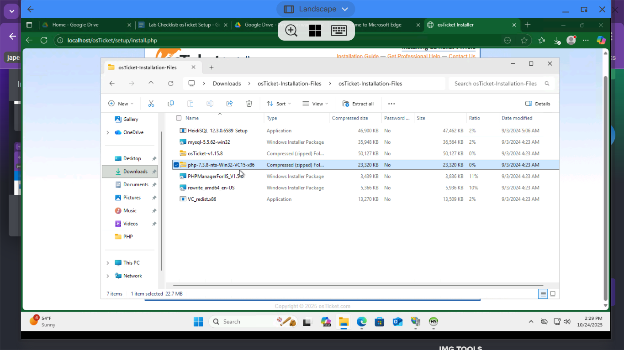Click the Cut scissors icon in Explorer toolbar
624x350 pixels.
click(151, 104)
